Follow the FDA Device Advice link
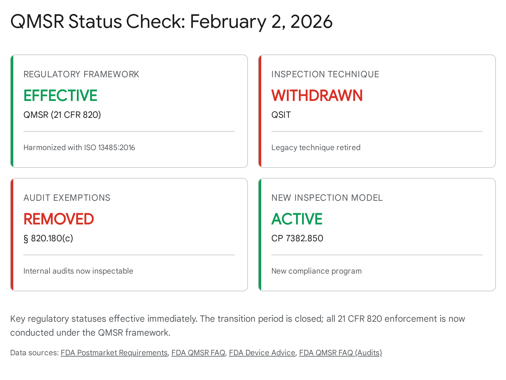The height and width of the screenshot is (380, 506). click(x=262, y=353)
